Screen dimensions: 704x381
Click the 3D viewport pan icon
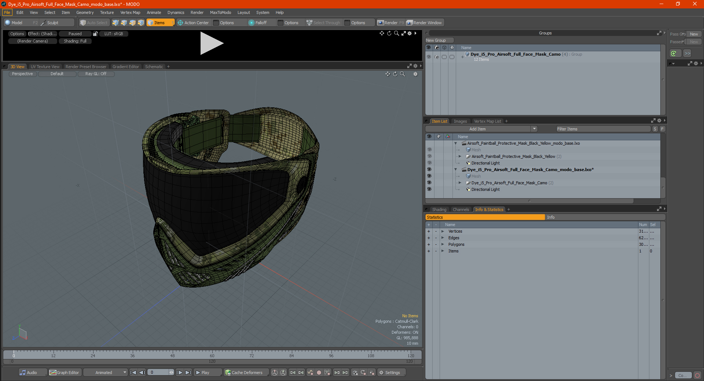pos(388,74)
